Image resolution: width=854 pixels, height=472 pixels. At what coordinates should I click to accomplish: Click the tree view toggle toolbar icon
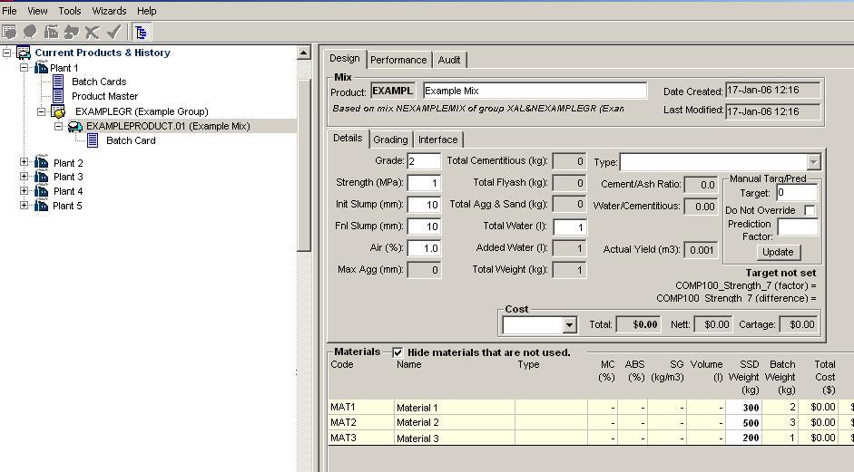pyautogui.click(x=142, y=32)
